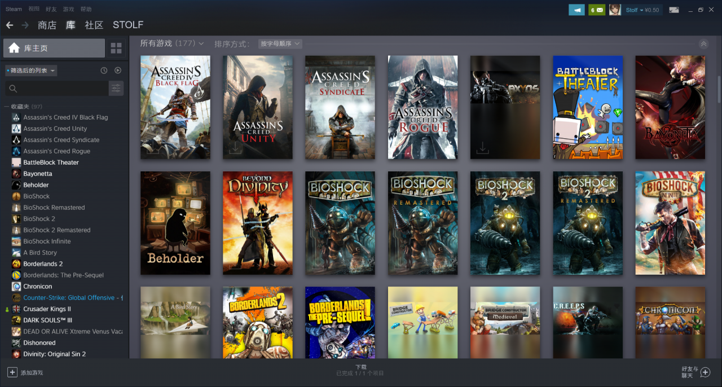Click the Bayonetta list icon
Screen dimensions: 722x387
[x=16, y=174]
